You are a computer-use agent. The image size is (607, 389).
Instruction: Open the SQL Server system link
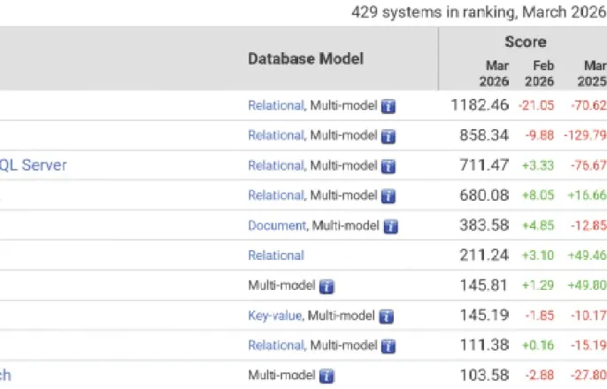point(34,165)
